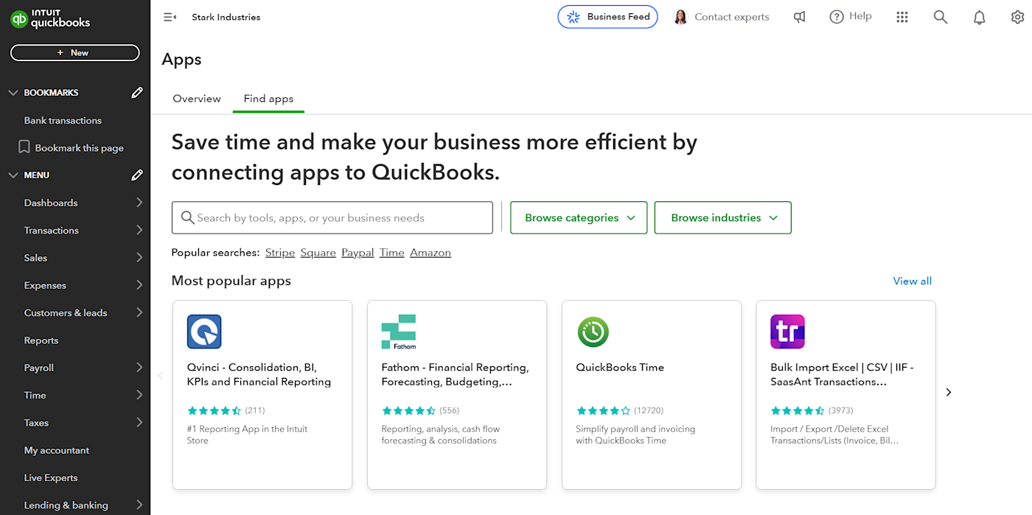Viewport: 1032px width, 515px height.
Task: Click the search magnifier icon in header
Action: 941,17
